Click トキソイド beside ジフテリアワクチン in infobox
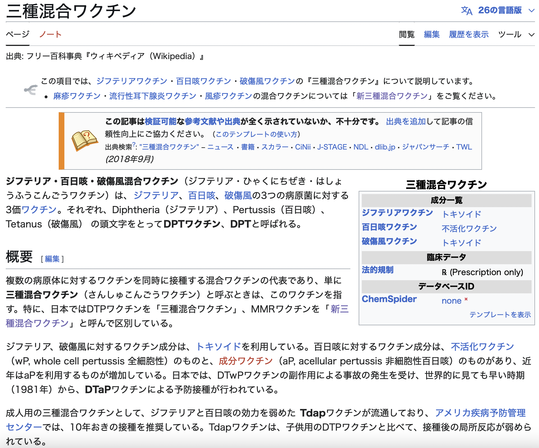The image size is (539, 448). (462, 214)
